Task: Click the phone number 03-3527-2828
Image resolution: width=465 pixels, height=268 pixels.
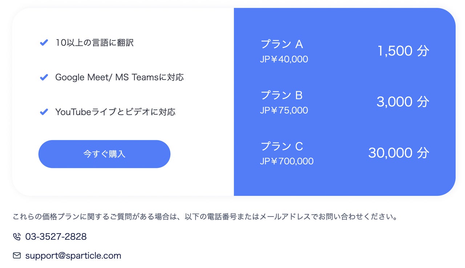Action: [56, 237]
